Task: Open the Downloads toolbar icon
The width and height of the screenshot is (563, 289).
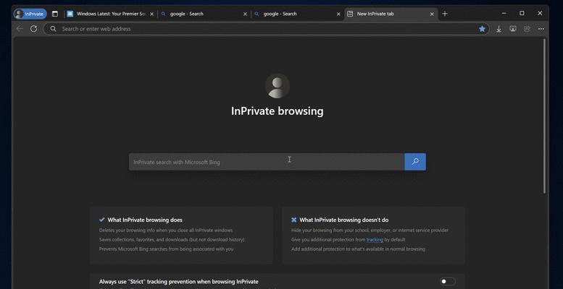Action: [x=499, y=29]
